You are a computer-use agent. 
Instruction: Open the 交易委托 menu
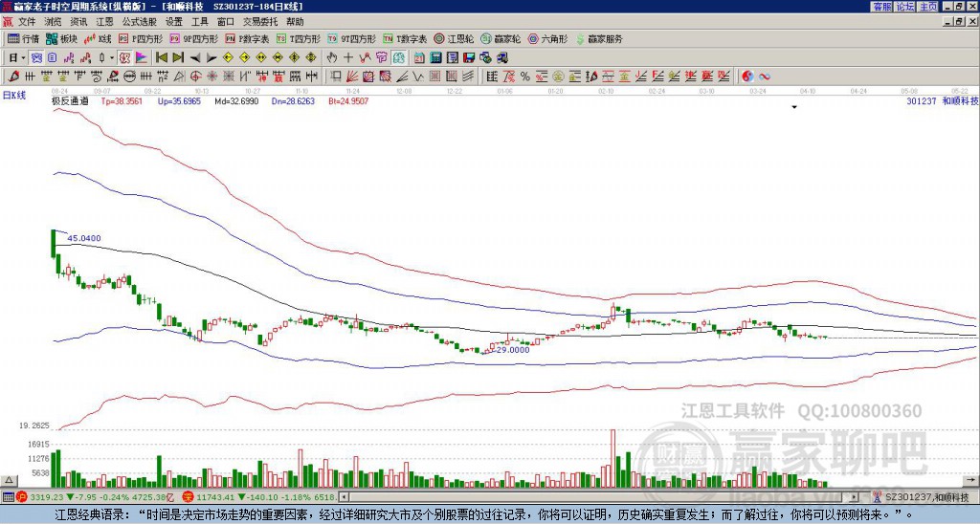tap(260, 21)
